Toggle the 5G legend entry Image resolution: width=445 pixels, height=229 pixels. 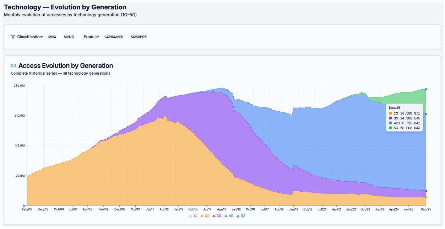click(241, 216)
